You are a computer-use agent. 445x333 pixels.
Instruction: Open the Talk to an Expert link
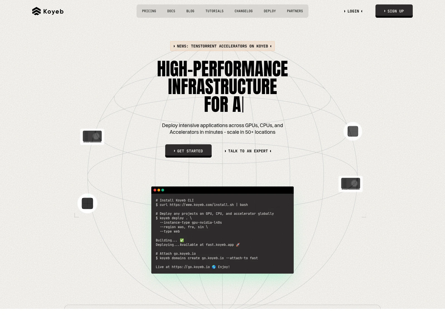(248, 151)
